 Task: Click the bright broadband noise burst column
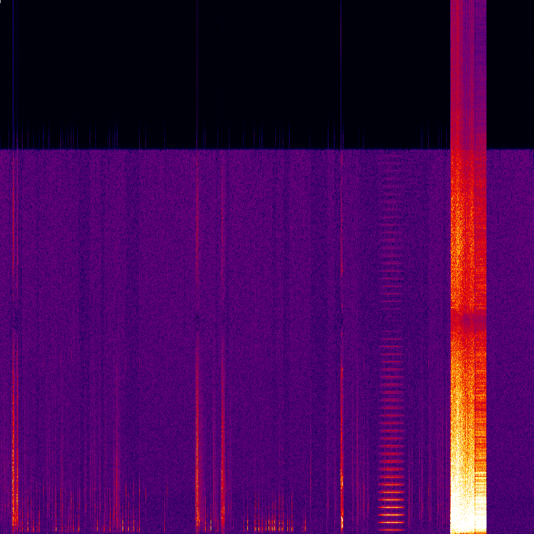point(468,261)
